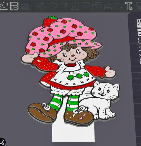Select the Rotate tool icon
This screenshot has height=146, width=141.
[53, 6]
